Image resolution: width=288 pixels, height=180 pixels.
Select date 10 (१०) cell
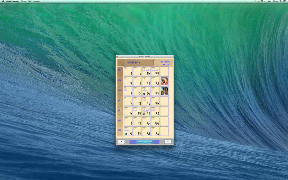(x=137, y=91)
